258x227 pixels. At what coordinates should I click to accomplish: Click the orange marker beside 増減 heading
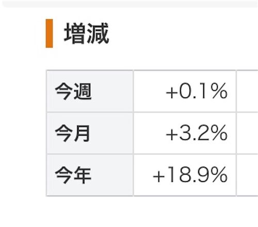49,33
